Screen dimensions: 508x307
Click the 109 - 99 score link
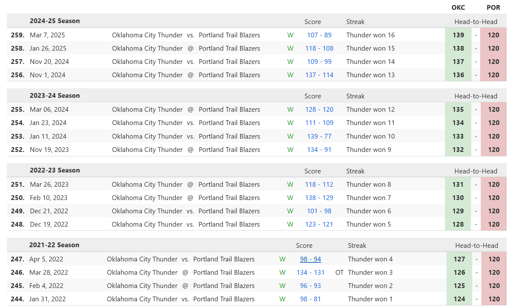(x=319, y=62)
